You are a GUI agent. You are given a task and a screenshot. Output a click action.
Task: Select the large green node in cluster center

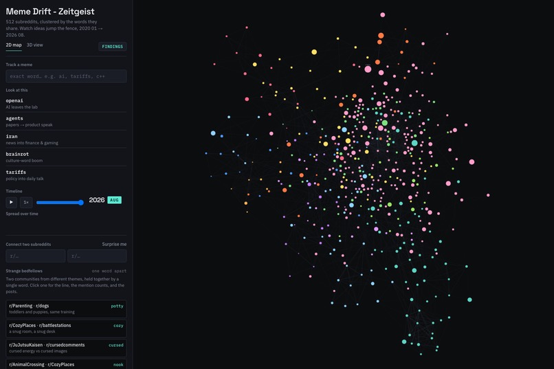click(384, 123)
